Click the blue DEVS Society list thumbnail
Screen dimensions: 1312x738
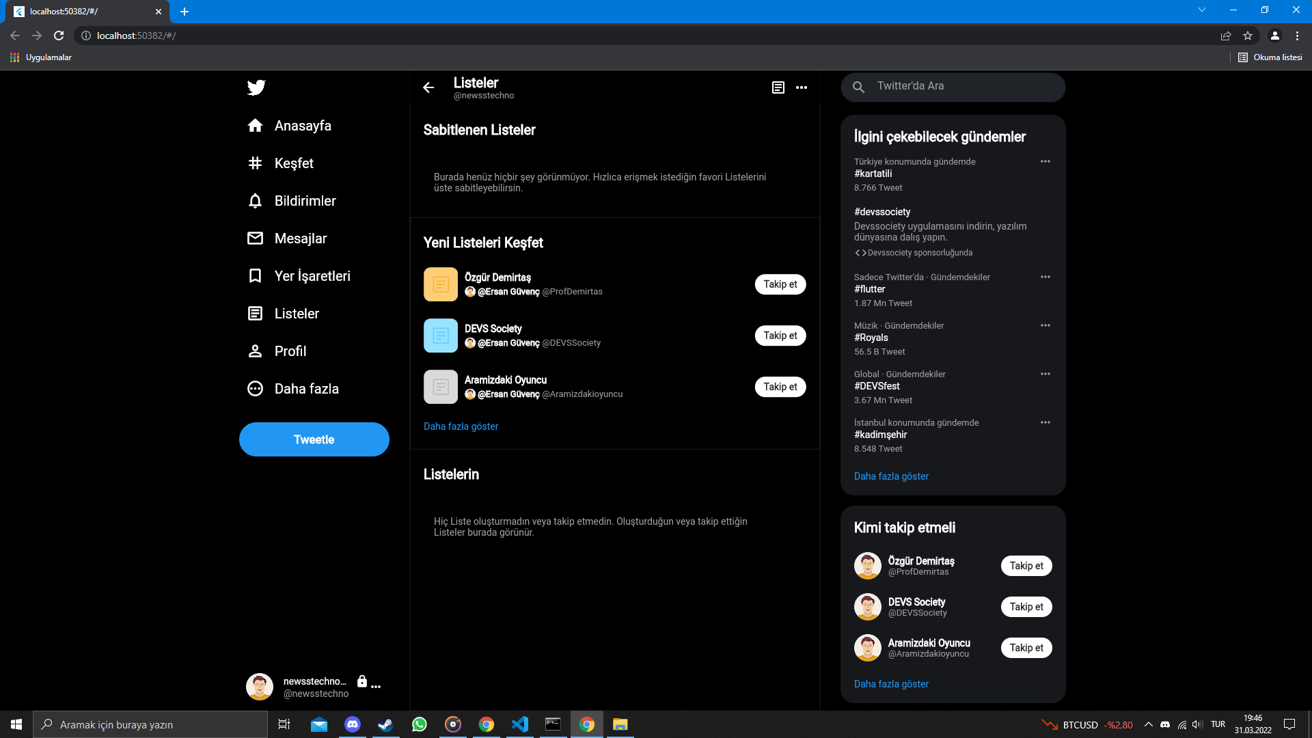click(x=441, y=336)
